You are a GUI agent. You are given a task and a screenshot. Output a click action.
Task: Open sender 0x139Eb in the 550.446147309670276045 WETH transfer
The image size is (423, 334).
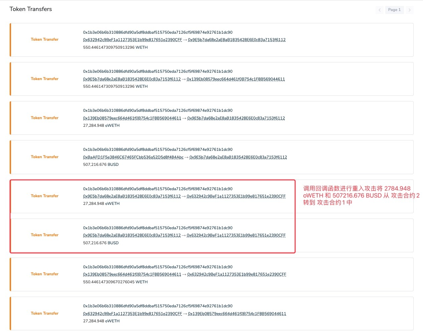pos(132,274)
